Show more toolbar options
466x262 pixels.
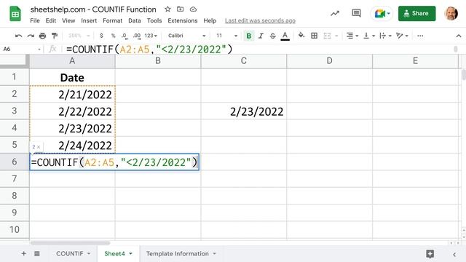(420, 36)
